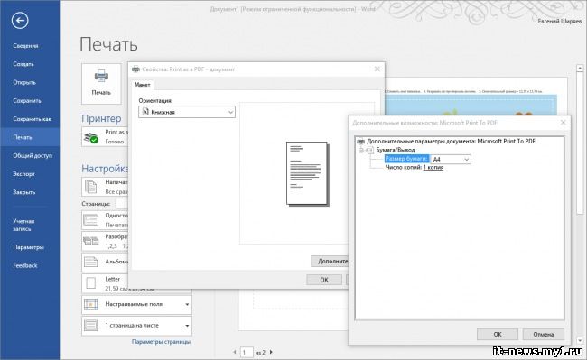
Task: Click the printer status icon with green check
Action: 91,137
